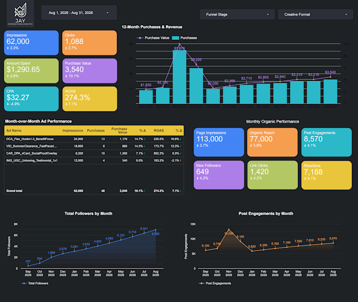Select the VID_SummerClearance_FastPaced ad row
358x302 pixels.
click(x=94, y=146)
